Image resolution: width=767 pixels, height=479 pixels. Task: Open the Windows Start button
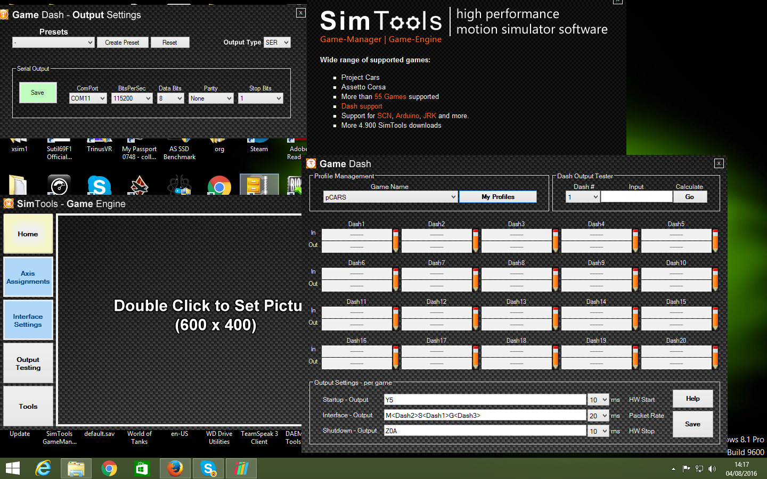12,468
